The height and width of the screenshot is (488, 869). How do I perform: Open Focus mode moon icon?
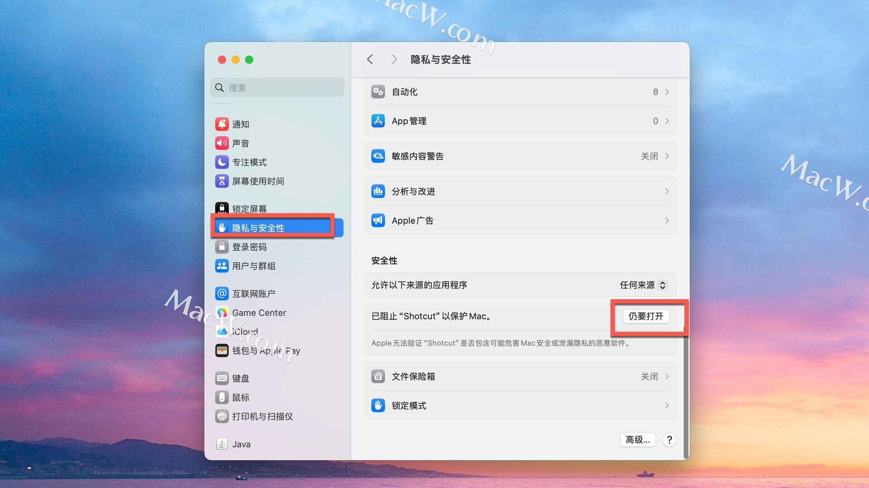pyautogui.click(x=222, y=162)
